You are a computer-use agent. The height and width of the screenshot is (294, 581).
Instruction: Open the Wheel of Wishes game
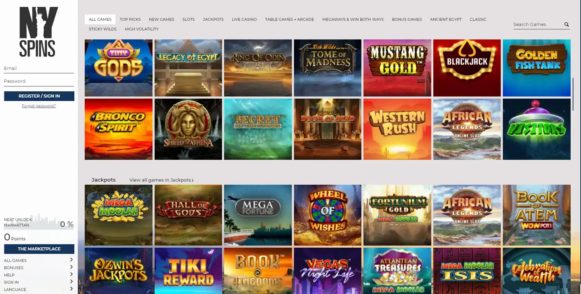pyautogui.click(x=328, y=215)
